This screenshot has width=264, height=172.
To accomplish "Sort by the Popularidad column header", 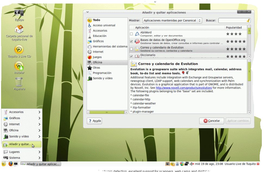I will (236, 28).
